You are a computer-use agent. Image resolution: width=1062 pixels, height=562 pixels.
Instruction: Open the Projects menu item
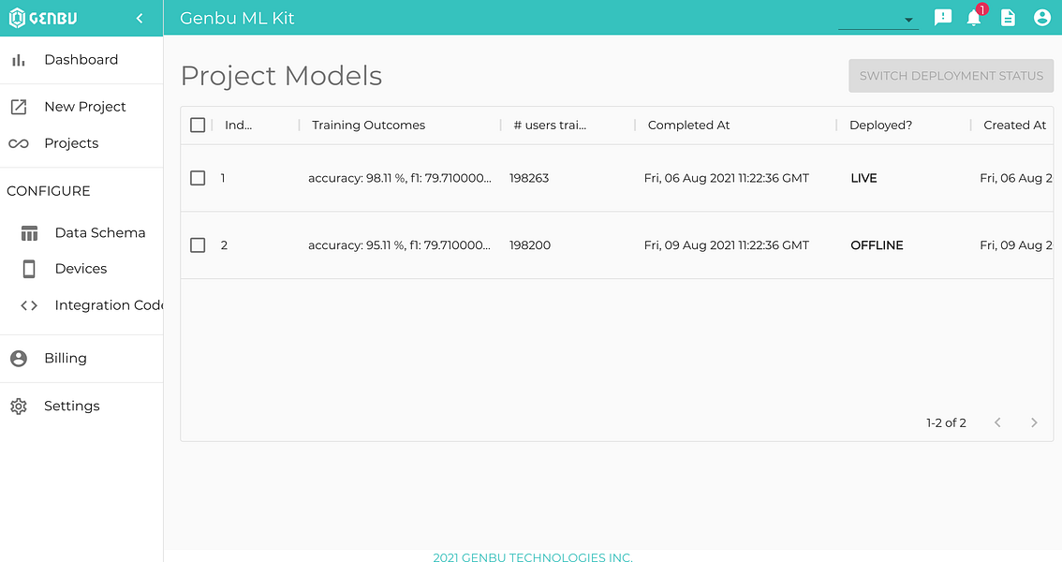pyautogui.click(x=71, y=143)
